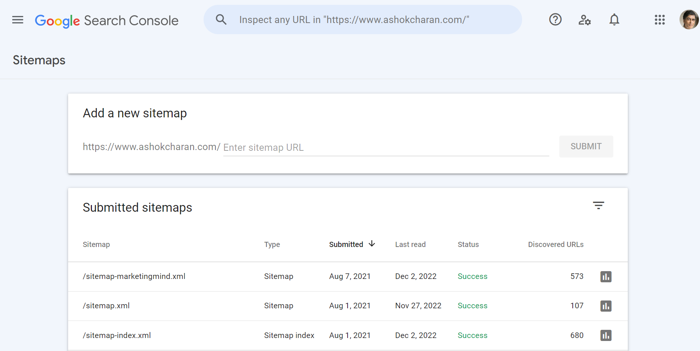Image resolution: width=700 pixels, height=351 pixels.
Task: Click the Add a new sitemap heading
Action: [135, 113]
